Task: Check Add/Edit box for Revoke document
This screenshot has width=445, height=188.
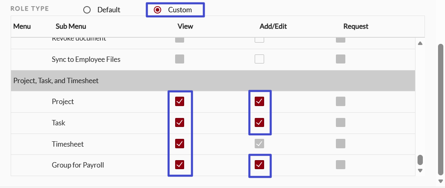Action: 259,40
